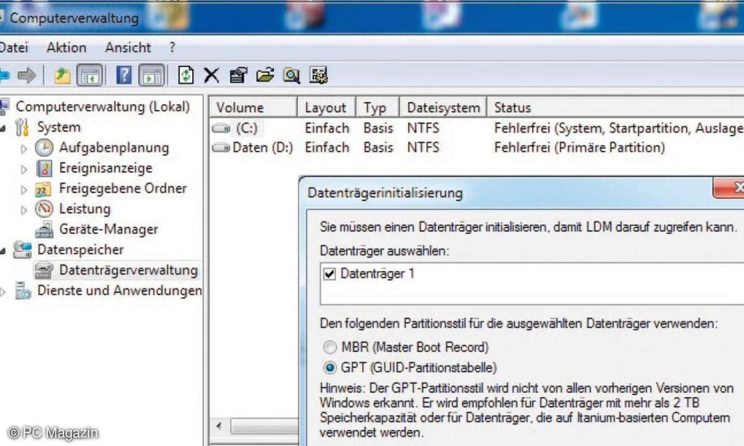Image resolution: width=744 pixels, height=446 pixels.
Task: Uncheck the Datenträger 1 checkbox
Action: (330, 274)
